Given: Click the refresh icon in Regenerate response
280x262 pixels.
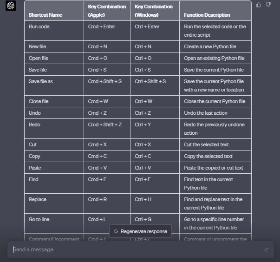Looking at the screenshot, I should (116, 231).
